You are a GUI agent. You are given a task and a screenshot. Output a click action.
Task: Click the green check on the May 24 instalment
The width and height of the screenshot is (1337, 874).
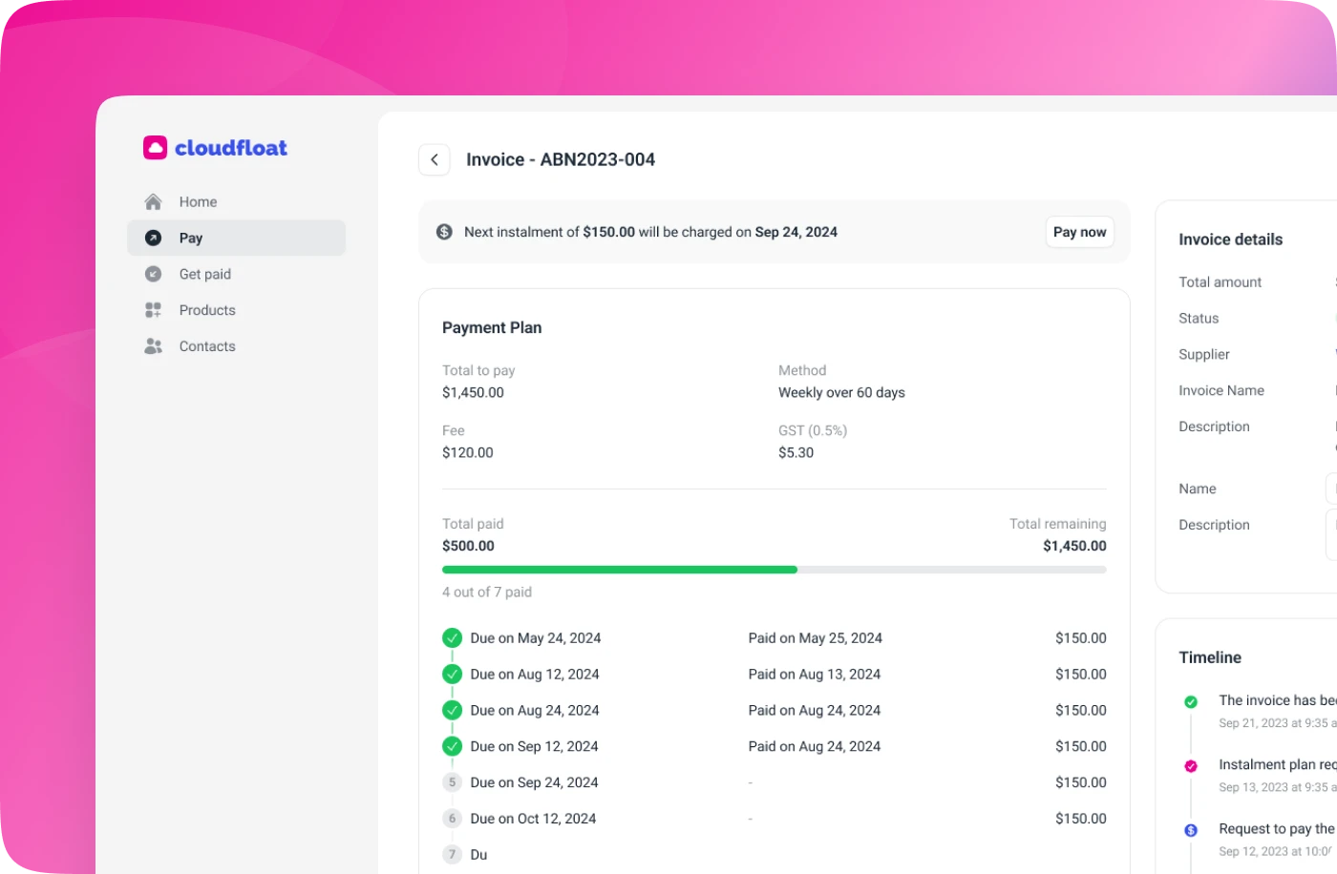point(452,637)
